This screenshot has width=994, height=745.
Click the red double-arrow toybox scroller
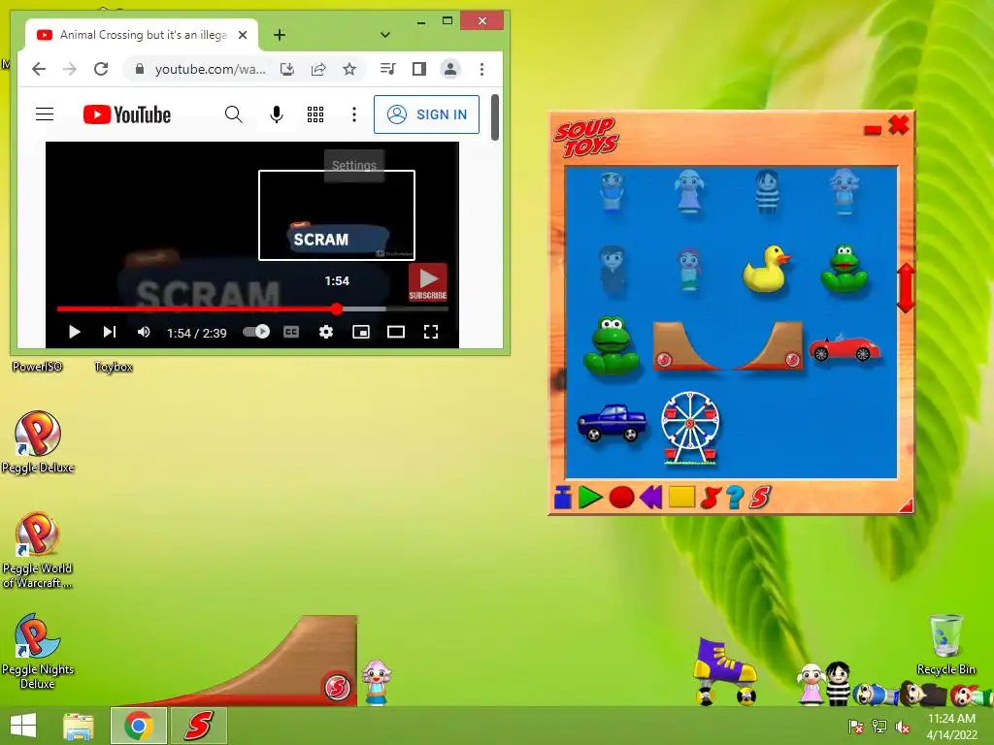coord(906,288)
